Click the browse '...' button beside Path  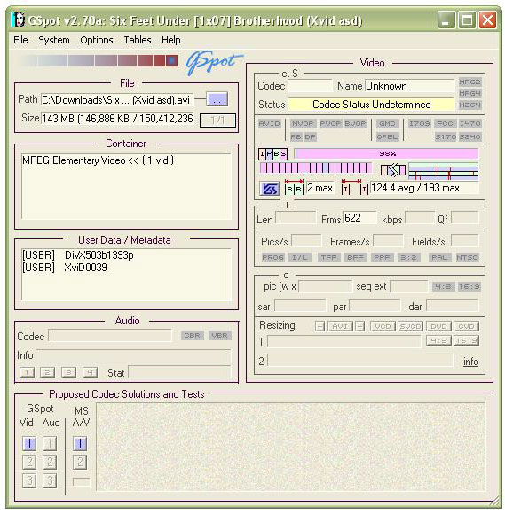click(217, 99)
